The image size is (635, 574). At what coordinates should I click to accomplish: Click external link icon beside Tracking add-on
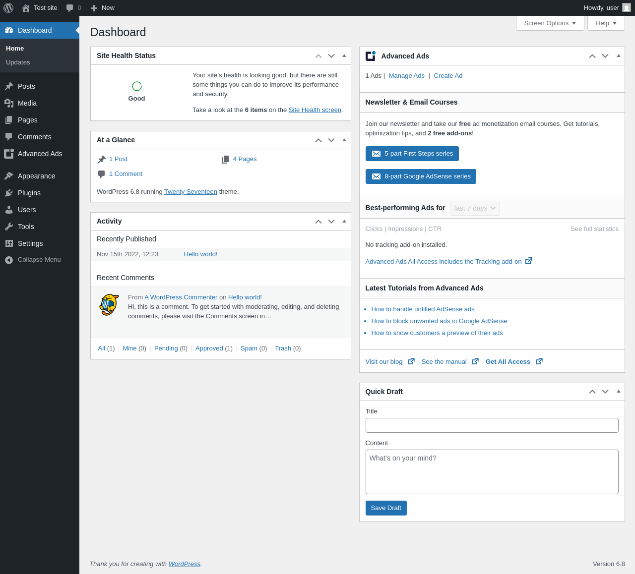click(529, 261)
